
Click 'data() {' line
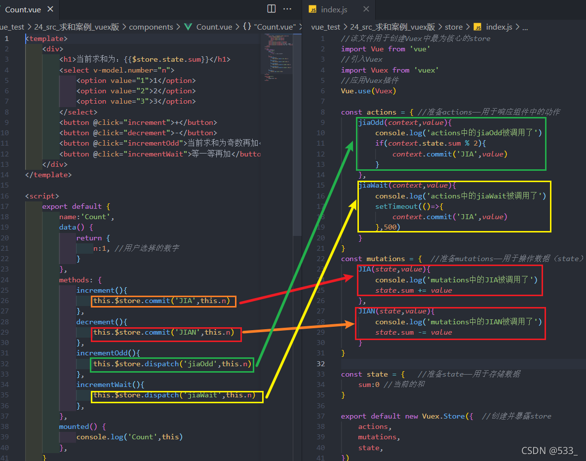coord(76,228)
